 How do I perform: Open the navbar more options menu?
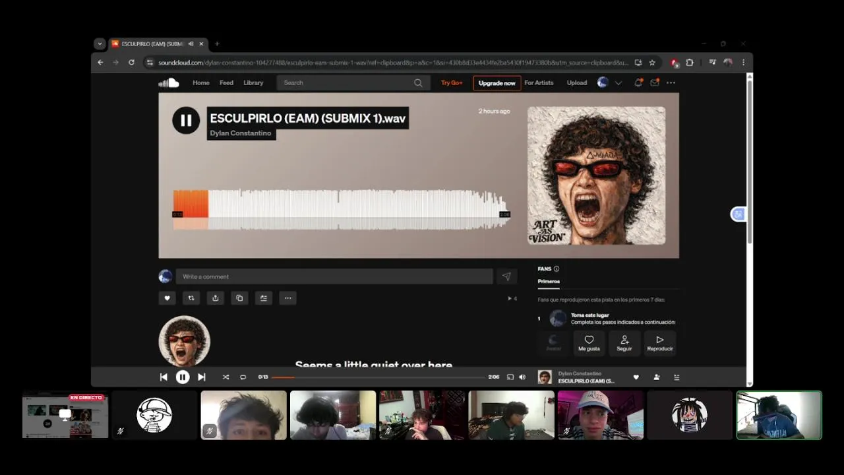pos(671,82)
